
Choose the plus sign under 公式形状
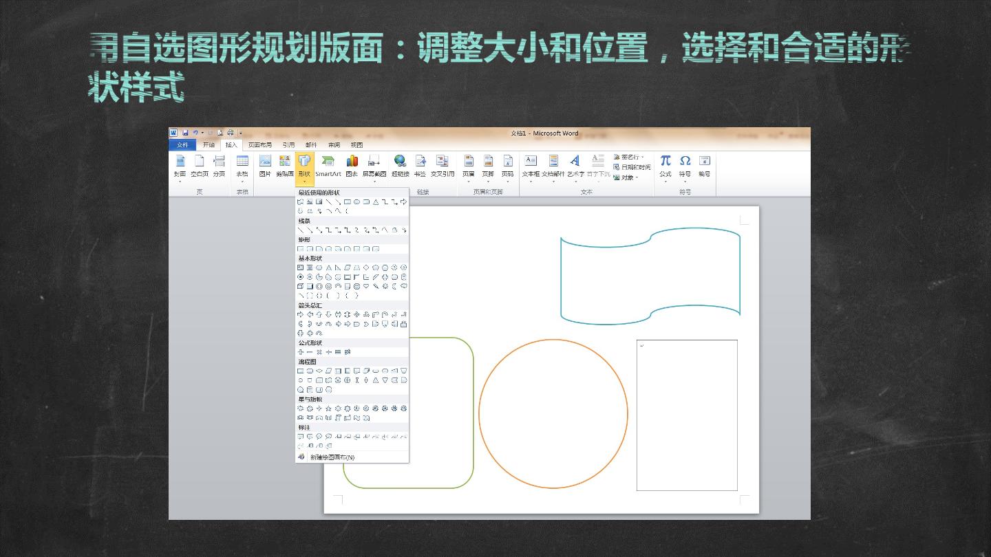pos(300,352)
